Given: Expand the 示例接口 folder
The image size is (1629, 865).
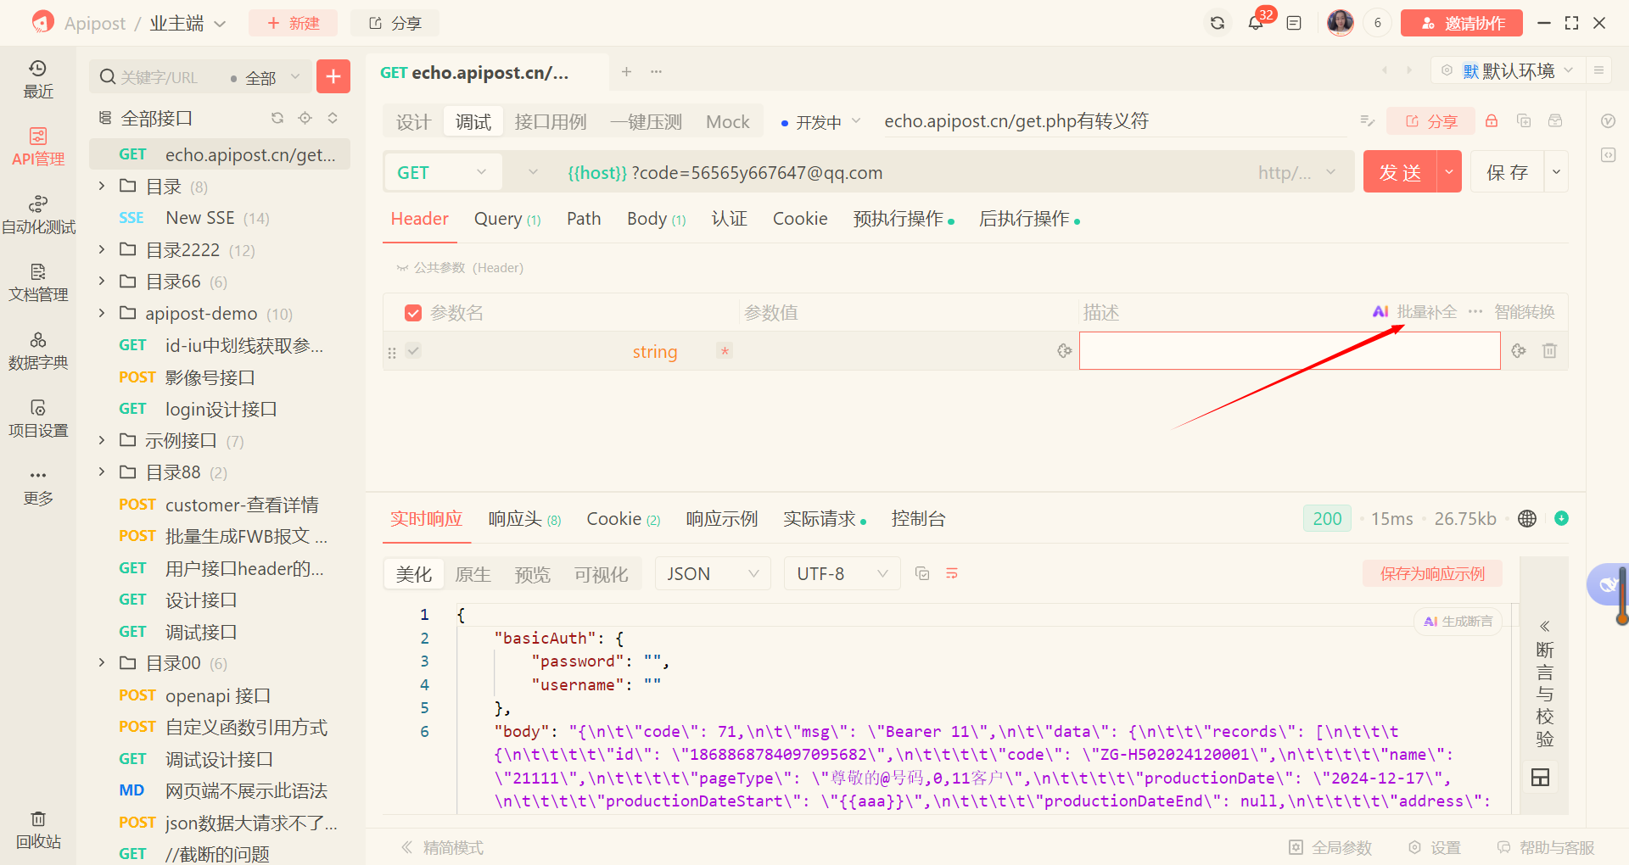Looking at the screenshot, I should (x=102, y=440).
